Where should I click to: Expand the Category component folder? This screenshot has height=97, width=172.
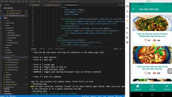10,30
